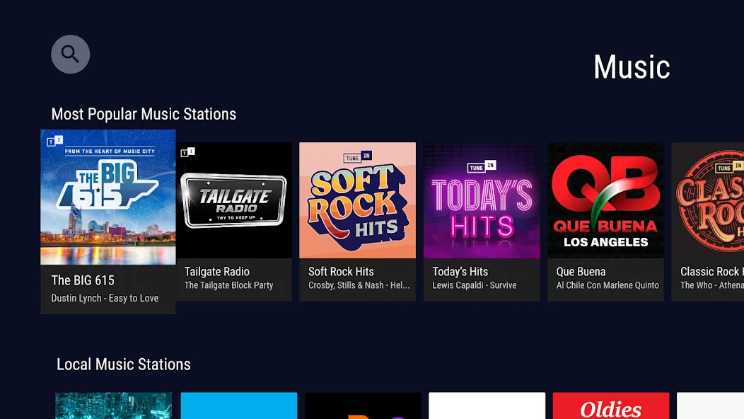The image size is (744, 419).
Task: Select The BIG 615 station artwork
Action: click(108, 197)
